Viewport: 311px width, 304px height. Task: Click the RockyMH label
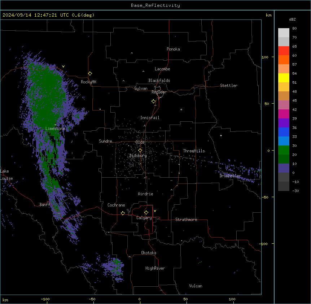pos(88,82)
